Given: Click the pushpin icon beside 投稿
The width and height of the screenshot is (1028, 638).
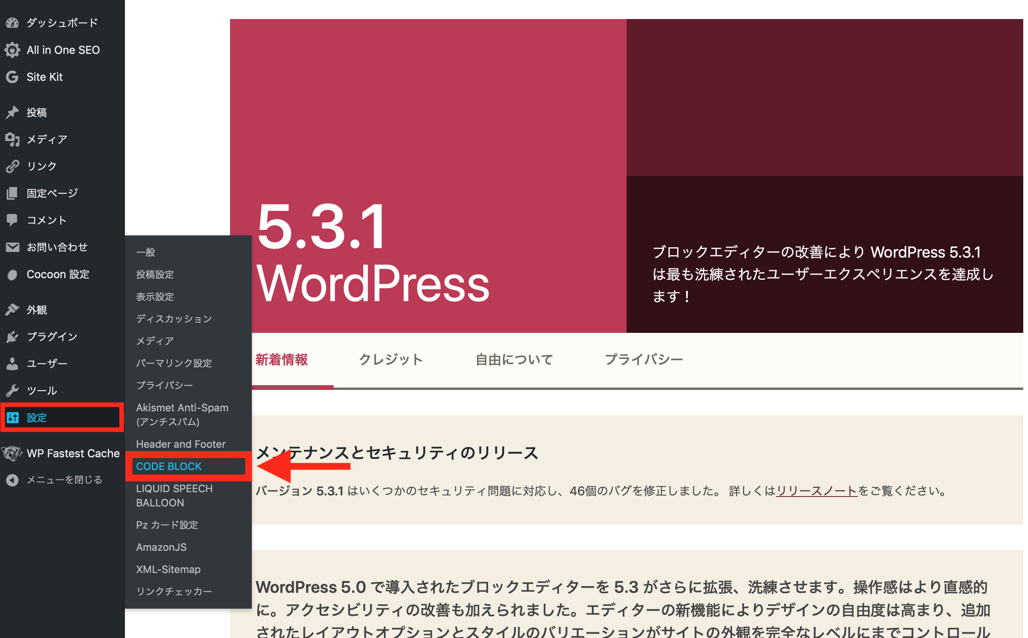Looking at the screenshot, I should coord(12,112).
